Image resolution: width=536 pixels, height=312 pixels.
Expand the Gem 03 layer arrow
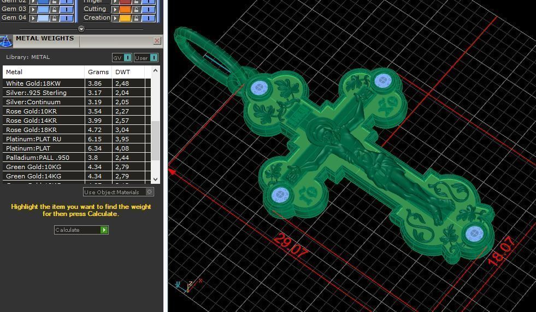coord(33,9)
